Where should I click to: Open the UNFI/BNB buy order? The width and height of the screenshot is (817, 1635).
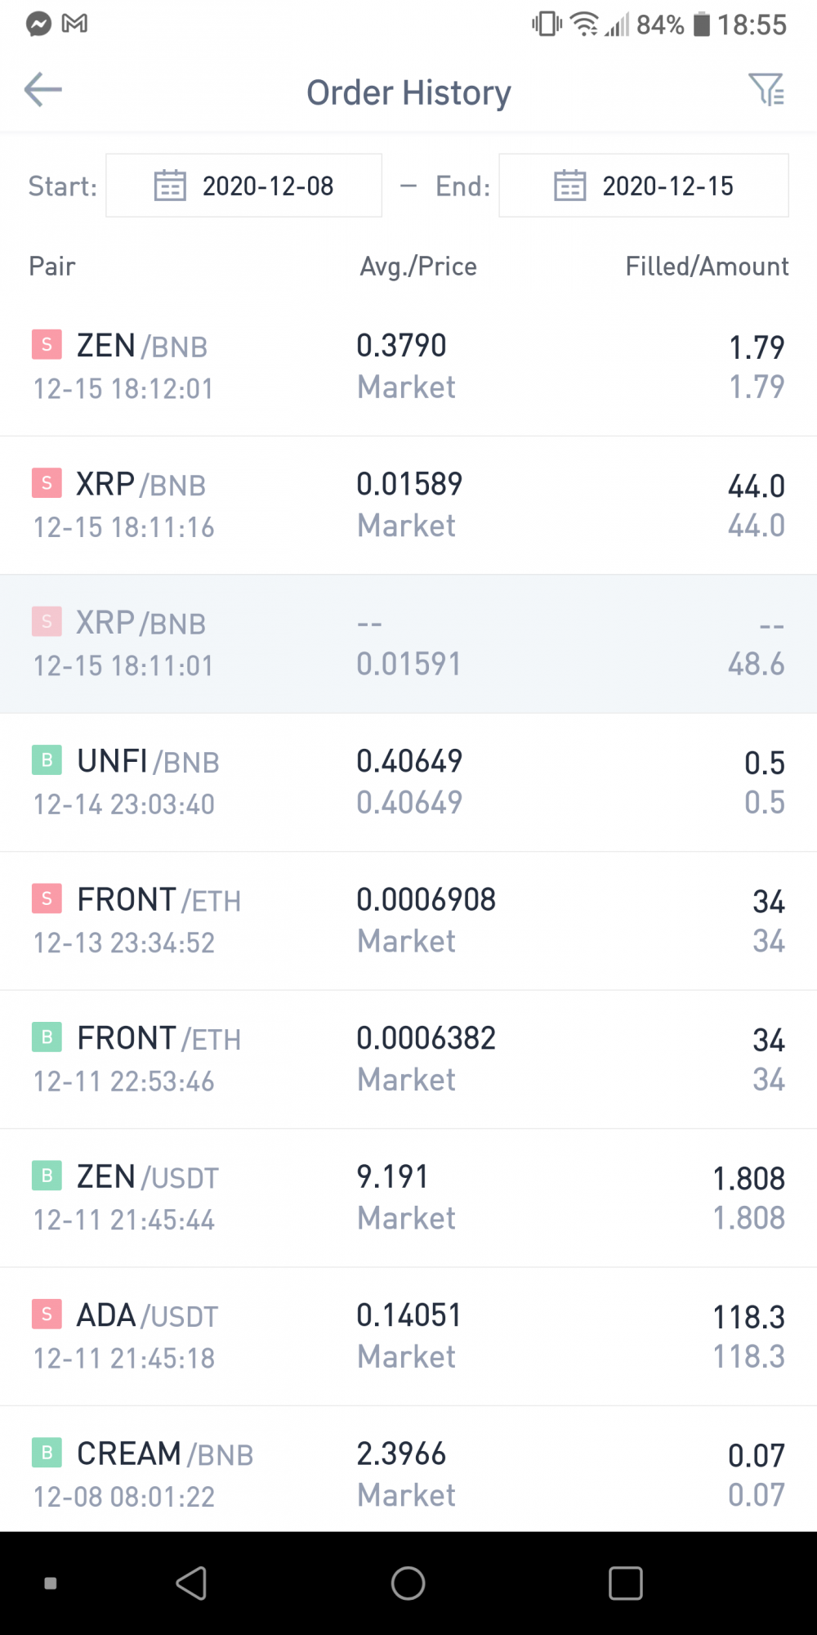tap(408, 782)
